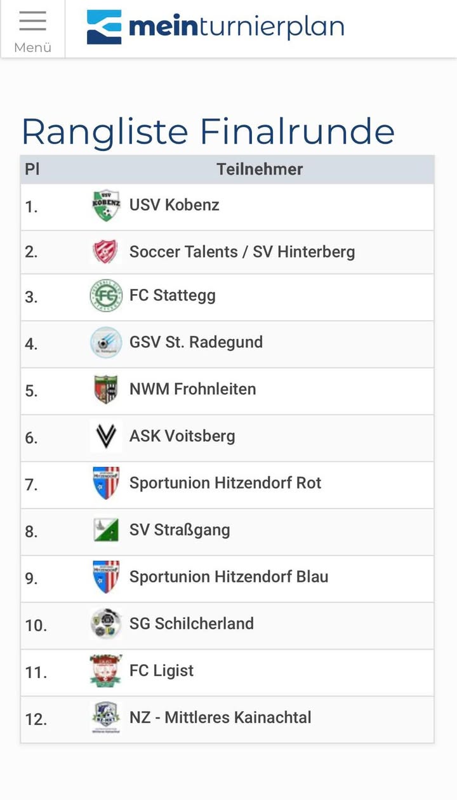457x800 pixels.
Task: Click the Soccer Talents / SV Hinterberg crest
Action: click(106, 252)
